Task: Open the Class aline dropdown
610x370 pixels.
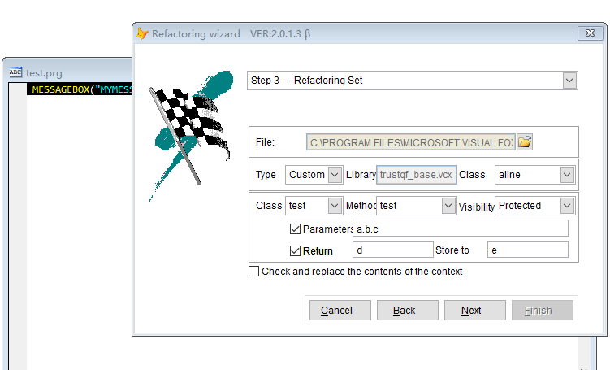Action: coord(567,175)
